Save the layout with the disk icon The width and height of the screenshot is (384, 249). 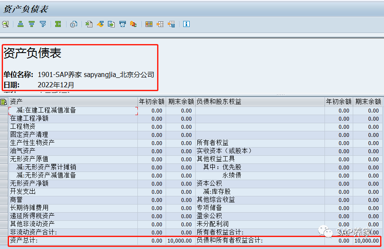(x=171, y=24)
